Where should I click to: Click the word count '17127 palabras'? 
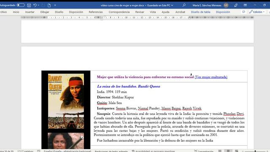pos(25,151)
